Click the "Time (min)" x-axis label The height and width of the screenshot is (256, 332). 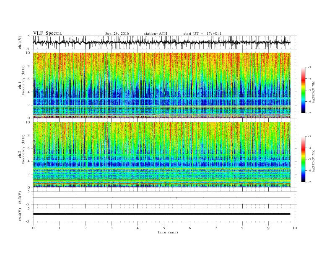(x=168, y=232)
